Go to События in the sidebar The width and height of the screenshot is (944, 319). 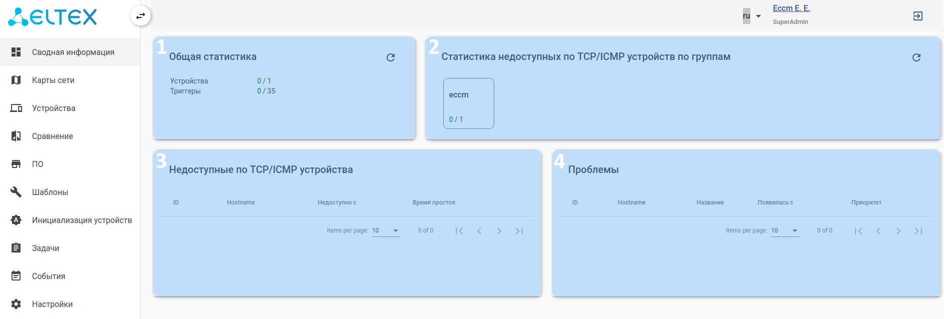[49, 276]
